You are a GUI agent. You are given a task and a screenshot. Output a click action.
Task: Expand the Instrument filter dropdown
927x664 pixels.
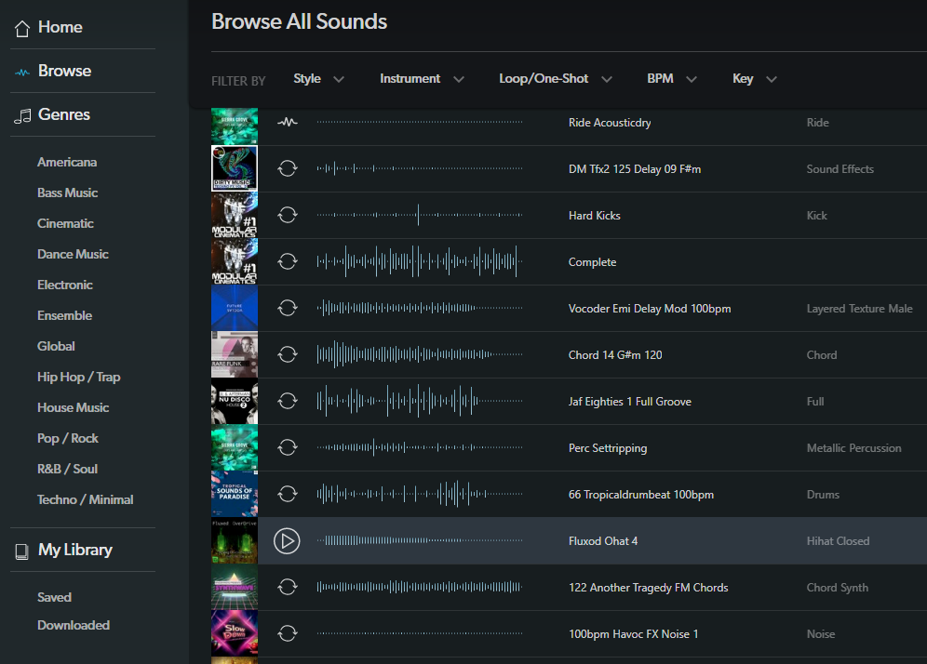point(422,78)
